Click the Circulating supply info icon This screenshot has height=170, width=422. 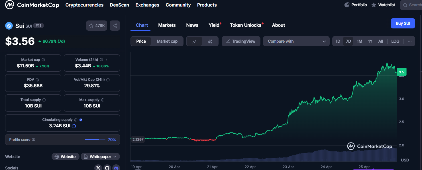pyautogui.click(x=76, y=120)
